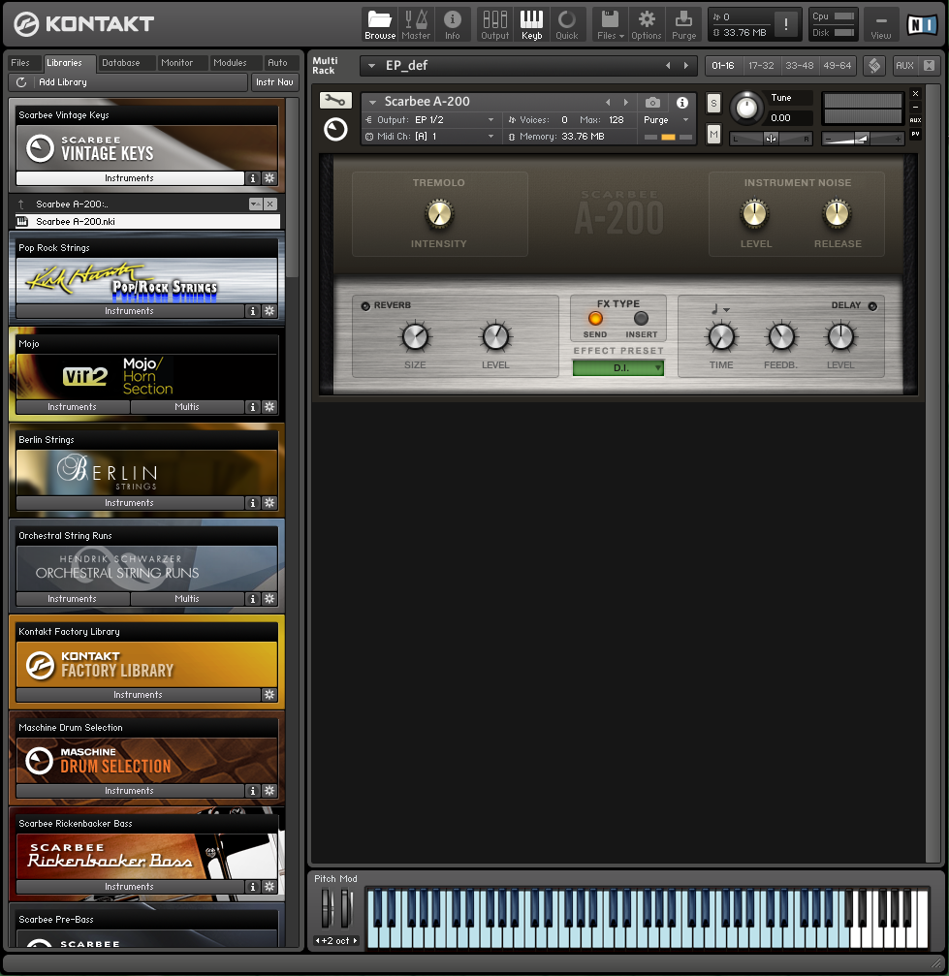Toggle the PV button on instrument header
Viewport: 949px width, 976px height.
click(915, 134)
